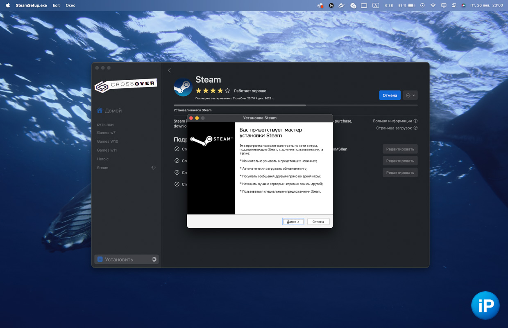Click the Устанавливается Steam status text
The image size is (508, 328).
tap(193, 110)
